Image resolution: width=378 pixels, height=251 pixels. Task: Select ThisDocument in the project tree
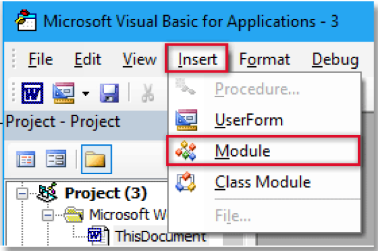pyautogui.click(x=160, y=236)
